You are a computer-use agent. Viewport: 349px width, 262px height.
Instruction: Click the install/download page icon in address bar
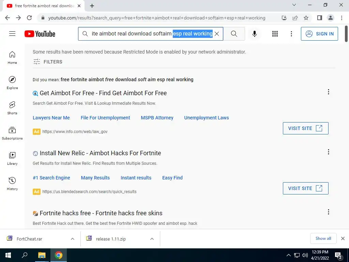pyautogui.click(x=284, y=18)
